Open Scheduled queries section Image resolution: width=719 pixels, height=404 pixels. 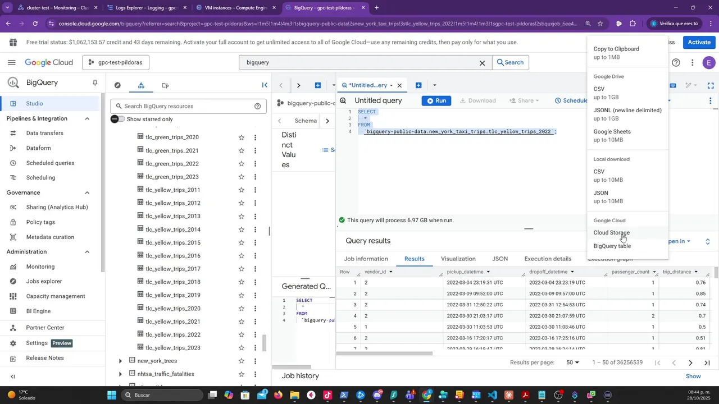pos(49,163)
